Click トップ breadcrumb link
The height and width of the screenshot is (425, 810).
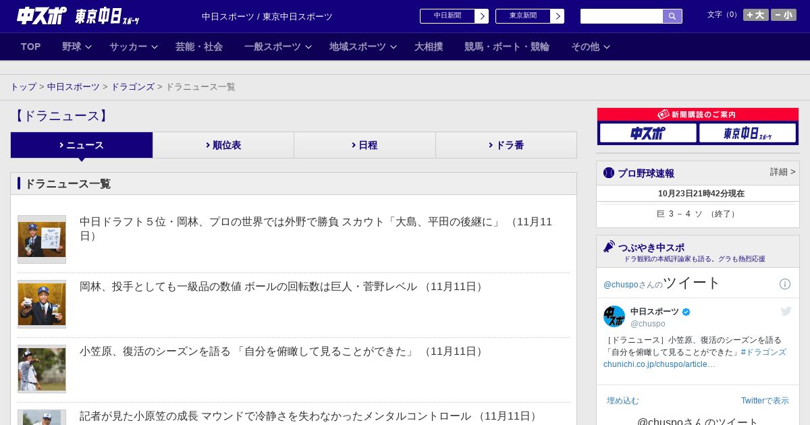pos(24,87)
